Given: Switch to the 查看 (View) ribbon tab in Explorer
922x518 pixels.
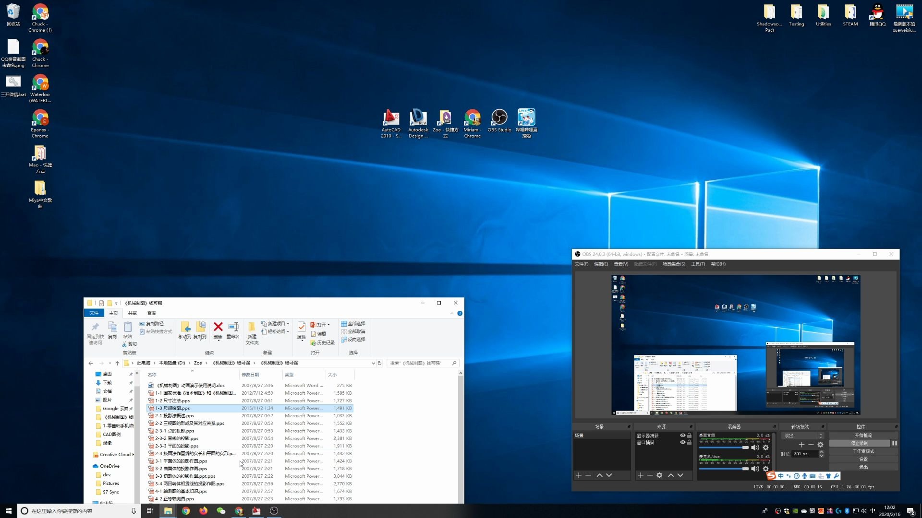Looking at the screenshot, I should (x=152, y=313).
